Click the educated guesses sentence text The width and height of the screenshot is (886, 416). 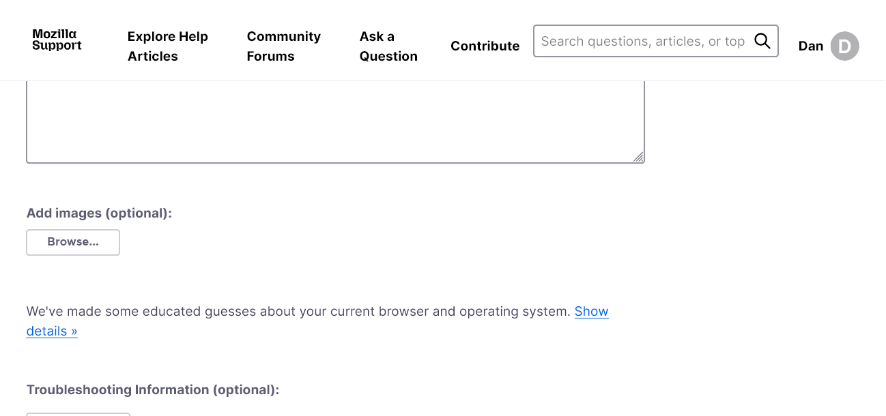298,312
